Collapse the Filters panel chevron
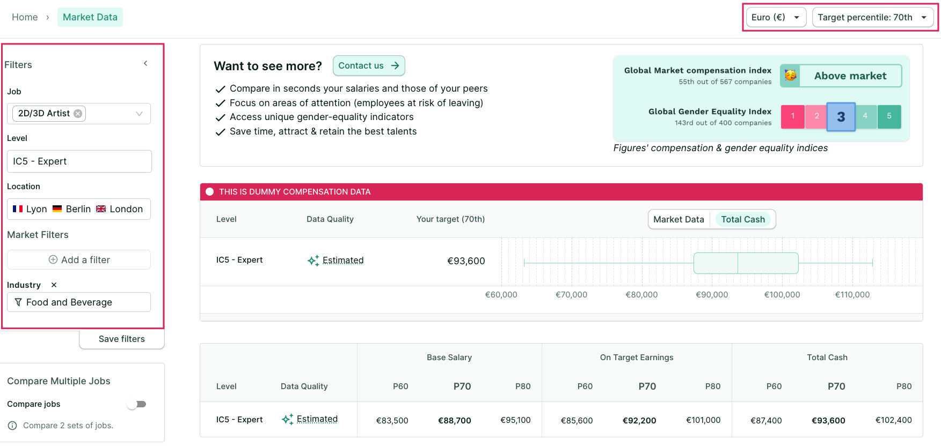Screen dimensions: 941x447 point(145,63)
